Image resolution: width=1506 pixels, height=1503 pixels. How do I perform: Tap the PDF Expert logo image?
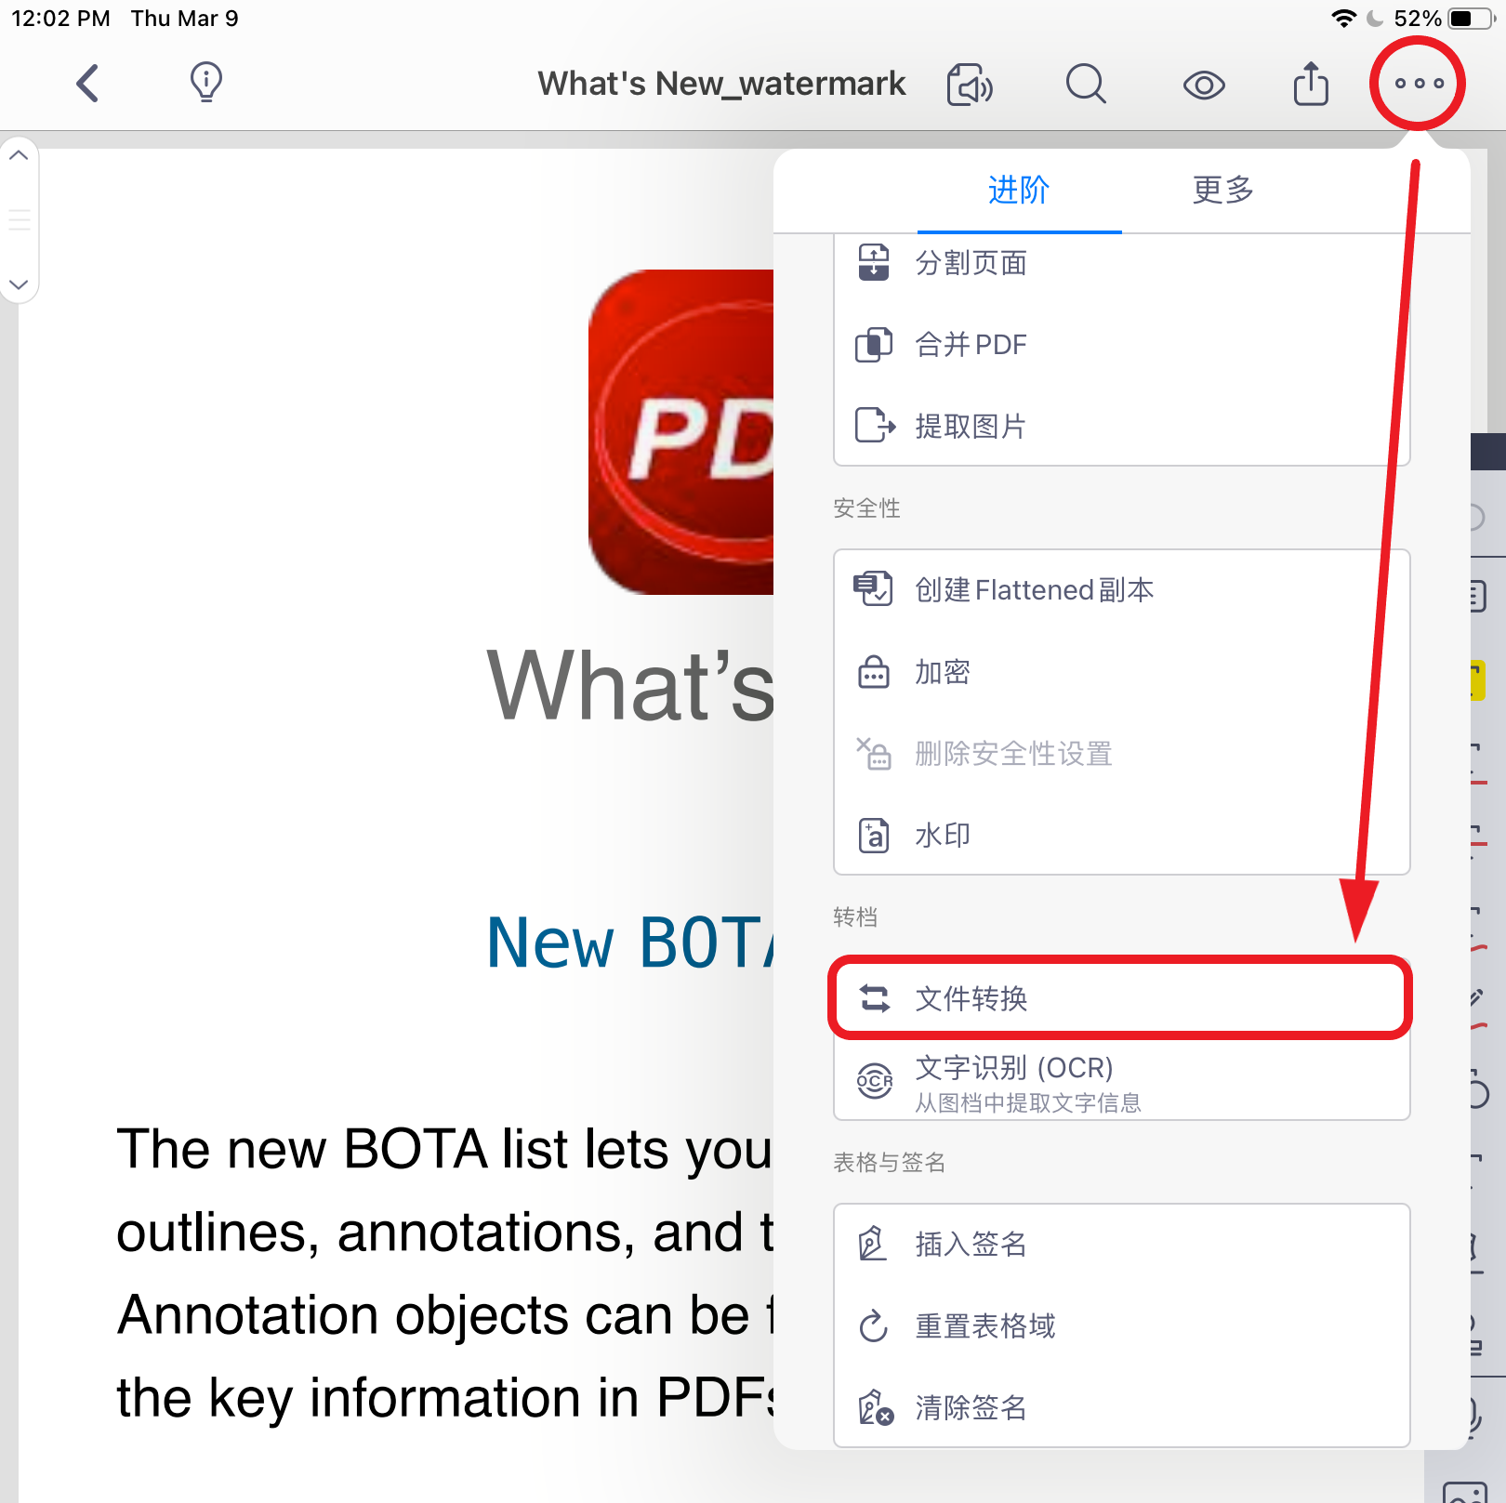click(x=680, y=432)
